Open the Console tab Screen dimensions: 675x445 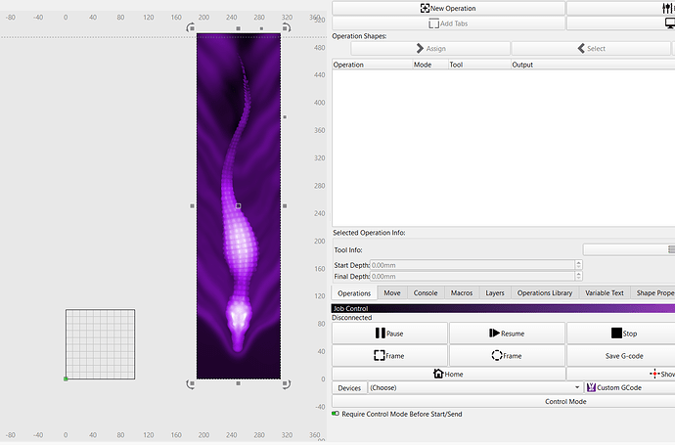point(426,293)
